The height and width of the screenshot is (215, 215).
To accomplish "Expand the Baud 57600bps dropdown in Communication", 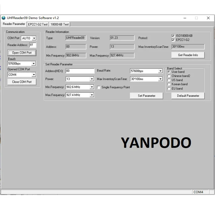I will pos(34,63).
